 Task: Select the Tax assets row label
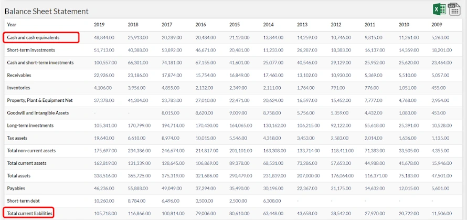point(18,138)
